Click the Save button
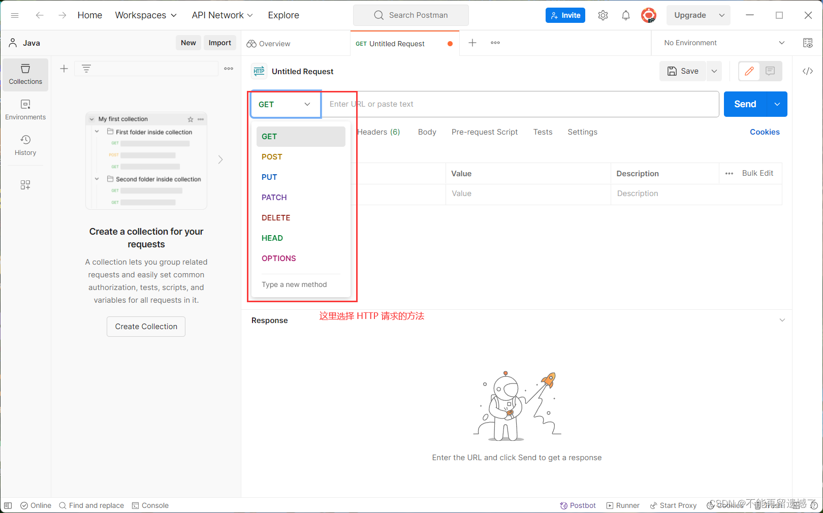This screenshot has height=513, width=823. click(683, 71)
